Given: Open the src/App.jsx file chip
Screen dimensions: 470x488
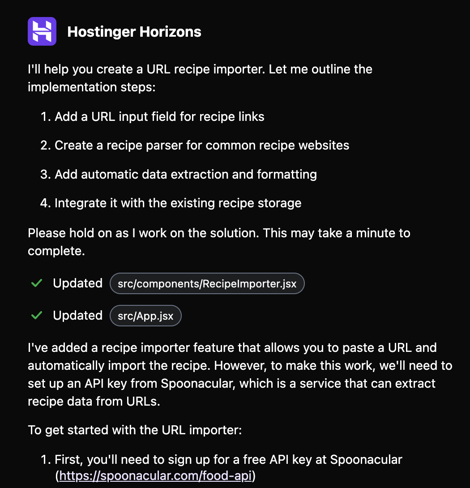Looking at the screenshot, I should pyautogui.click(x=145, y=316).
